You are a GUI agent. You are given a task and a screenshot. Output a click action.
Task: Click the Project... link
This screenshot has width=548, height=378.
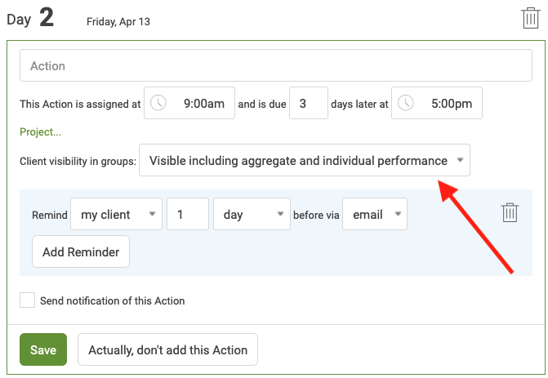pyautogui.click(x=40, y=132)
